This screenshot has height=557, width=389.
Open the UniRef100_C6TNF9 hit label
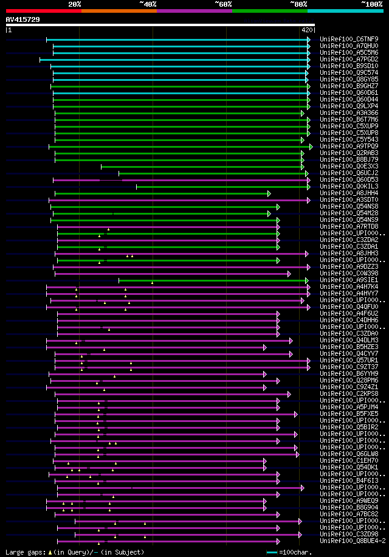349,39
